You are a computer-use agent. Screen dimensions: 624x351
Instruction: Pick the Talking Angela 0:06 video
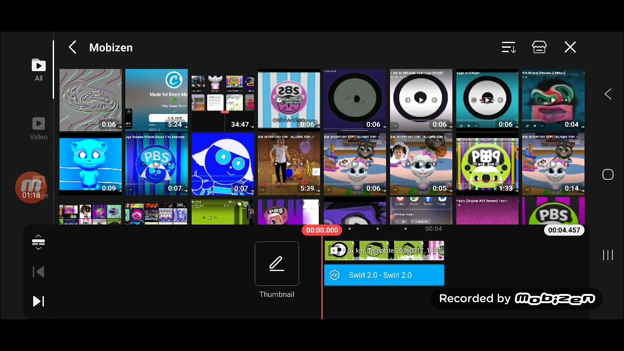pos(355,164)
